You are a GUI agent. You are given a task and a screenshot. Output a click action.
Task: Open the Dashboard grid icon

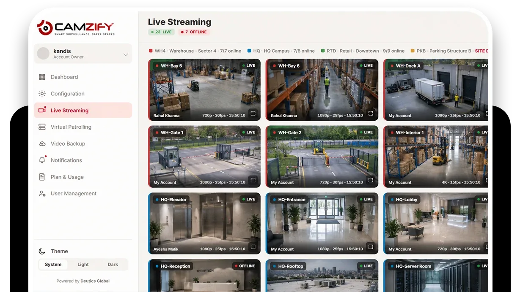42,77
